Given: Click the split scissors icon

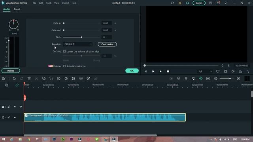Looking at the screenshot, I should 36,78.
